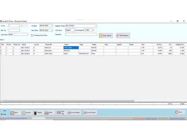Click the Server database link in status bar
The width and height of the screenshot is (187, 140).
pyautogui.click(x=13, y=118)
